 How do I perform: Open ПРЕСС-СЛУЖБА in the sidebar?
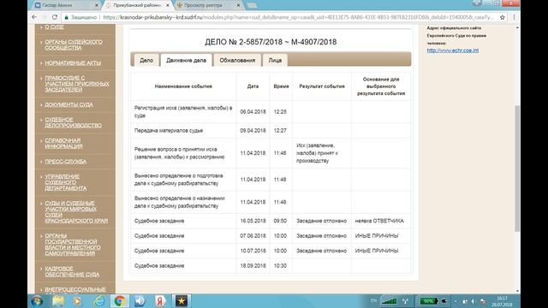(65, 162)
